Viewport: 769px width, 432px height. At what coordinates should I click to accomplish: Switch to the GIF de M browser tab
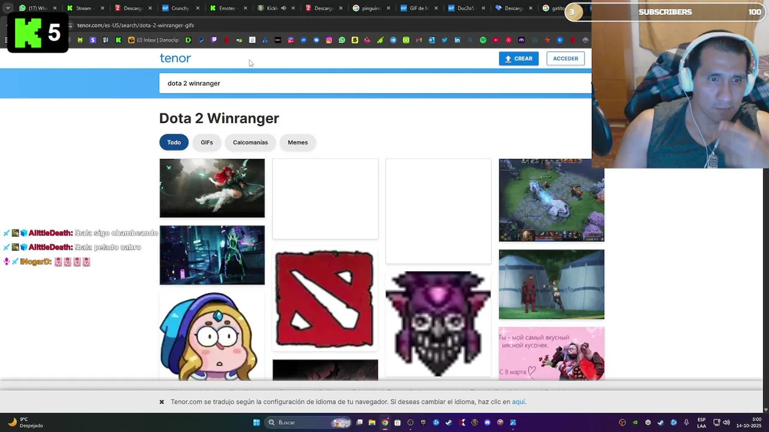(419, 8)
